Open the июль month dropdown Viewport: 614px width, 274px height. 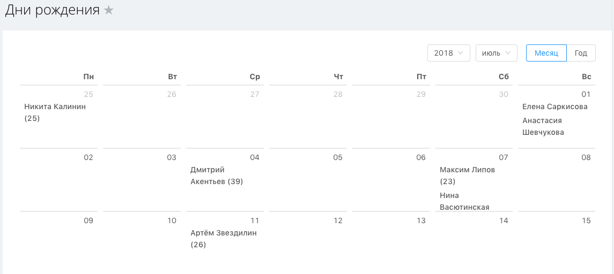click(496, 53)
